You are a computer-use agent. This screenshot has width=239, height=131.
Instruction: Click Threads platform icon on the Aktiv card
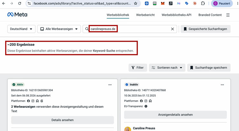coord(42,101)
